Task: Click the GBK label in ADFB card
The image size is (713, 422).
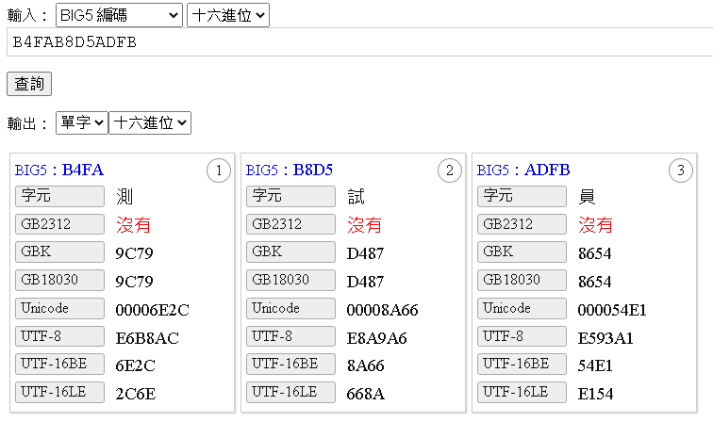Action: pyautogui.click(x=522, y=252)
